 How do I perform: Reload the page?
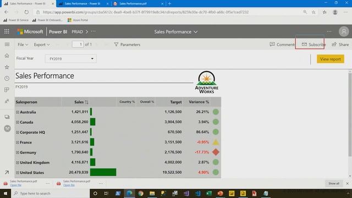pyautogui.click(x=26, y=12)
